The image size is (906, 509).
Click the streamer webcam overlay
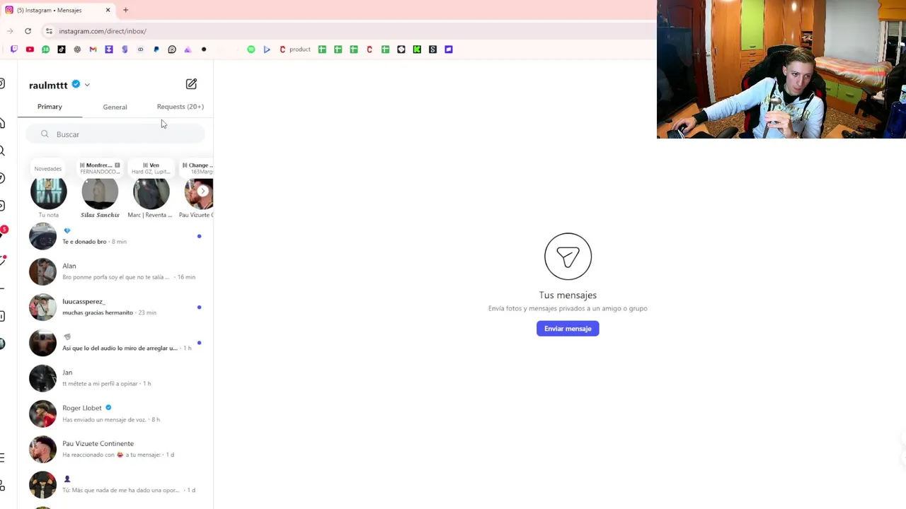coord(781,69)
